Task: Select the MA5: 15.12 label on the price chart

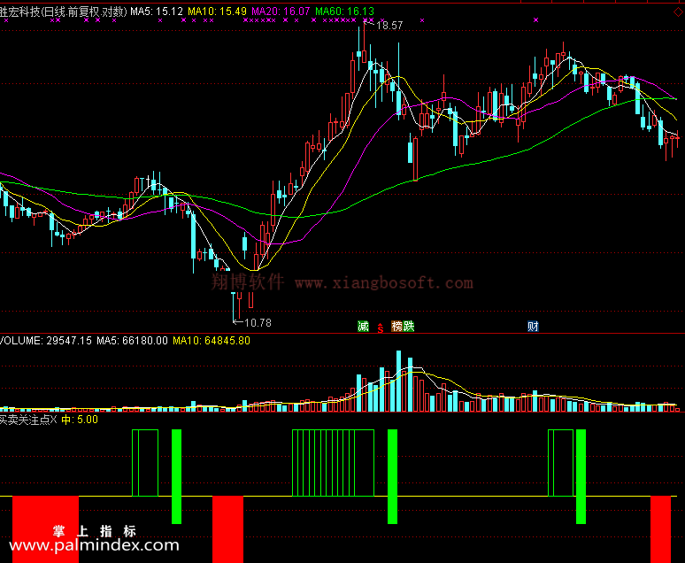Action: pyautogui.click(x=157, y=12)
